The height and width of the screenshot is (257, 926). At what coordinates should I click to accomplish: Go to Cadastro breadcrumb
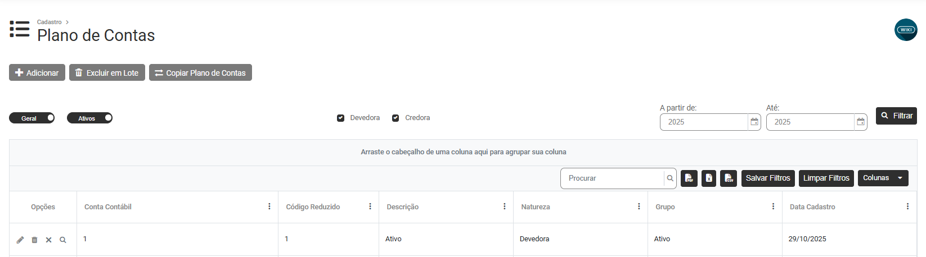pos(50,22)
